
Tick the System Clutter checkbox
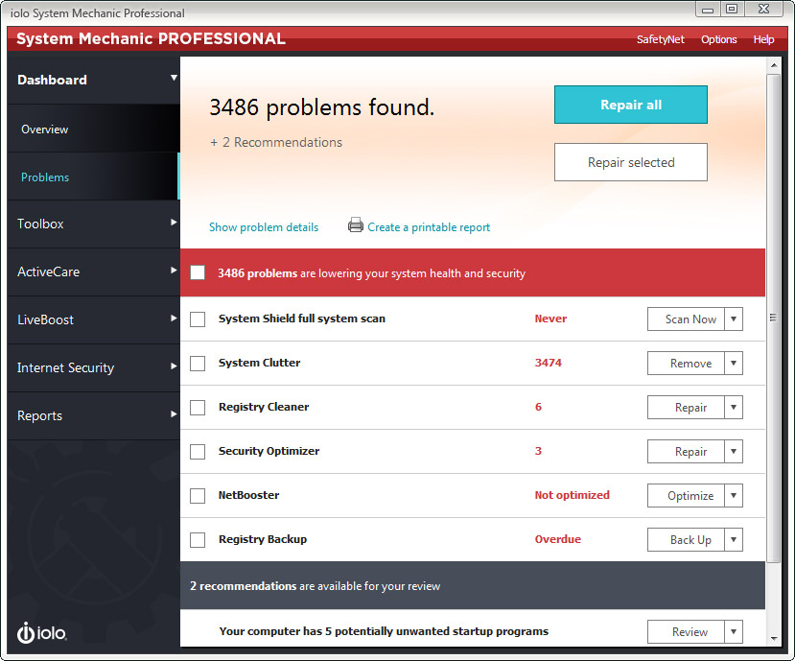point(198,364)
